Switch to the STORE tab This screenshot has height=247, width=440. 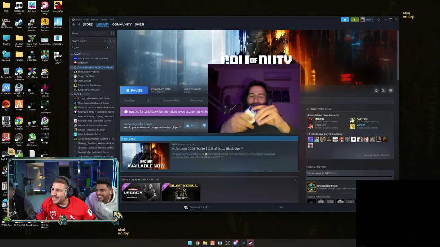click(88, 24)
